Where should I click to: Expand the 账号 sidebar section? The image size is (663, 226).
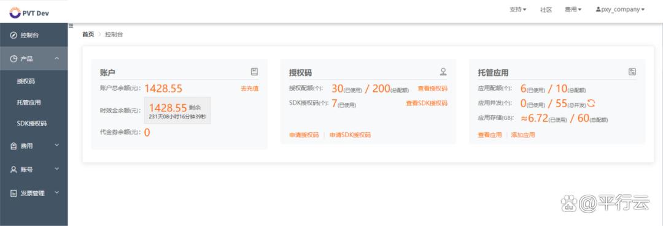tap(56, 169)
